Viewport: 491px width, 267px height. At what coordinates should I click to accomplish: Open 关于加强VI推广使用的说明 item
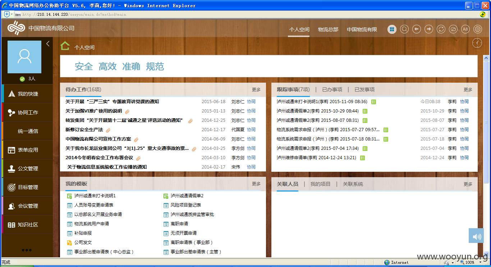(93, 111)
